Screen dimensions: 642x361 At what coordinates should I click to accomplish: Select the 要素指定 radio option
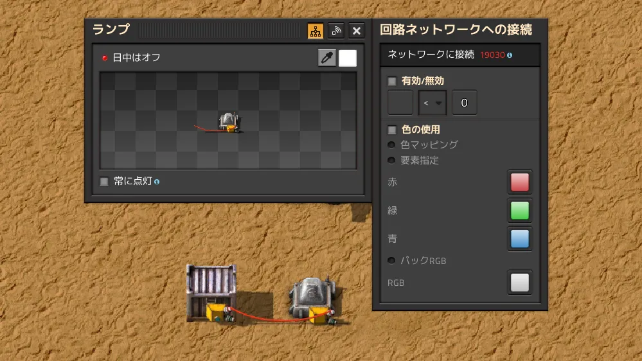[391, 160]
